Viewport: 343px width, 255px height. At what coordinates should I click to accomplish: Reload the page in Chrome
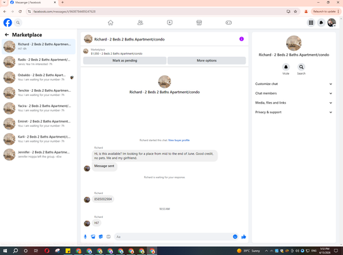point(20,12)
